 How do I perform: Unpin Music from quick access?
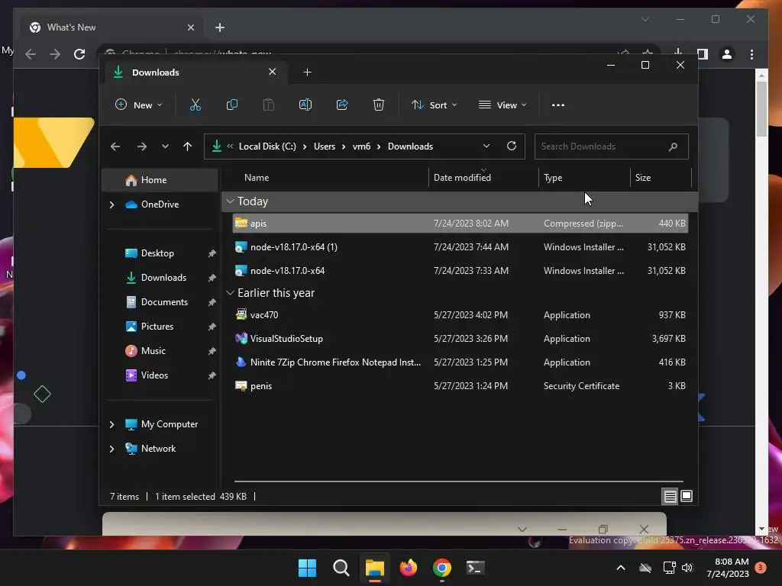pyautogui.click(x=212, y=351)
